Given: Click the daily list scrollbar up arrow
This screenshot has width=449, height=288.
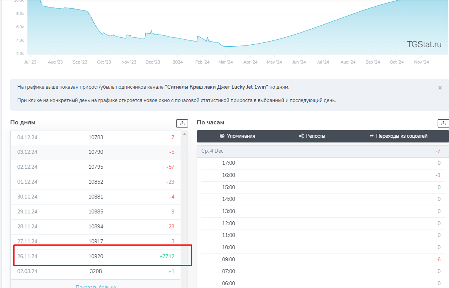Looking at the screenshot, I should coord(184,134).
